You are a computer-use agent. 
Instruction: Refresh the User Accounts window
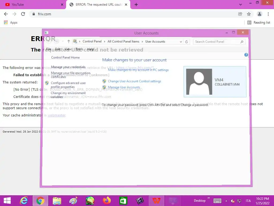point(187,42)
